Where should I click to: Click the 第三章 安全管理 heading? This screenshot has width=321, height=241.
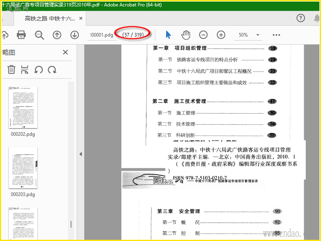[179, 211]
